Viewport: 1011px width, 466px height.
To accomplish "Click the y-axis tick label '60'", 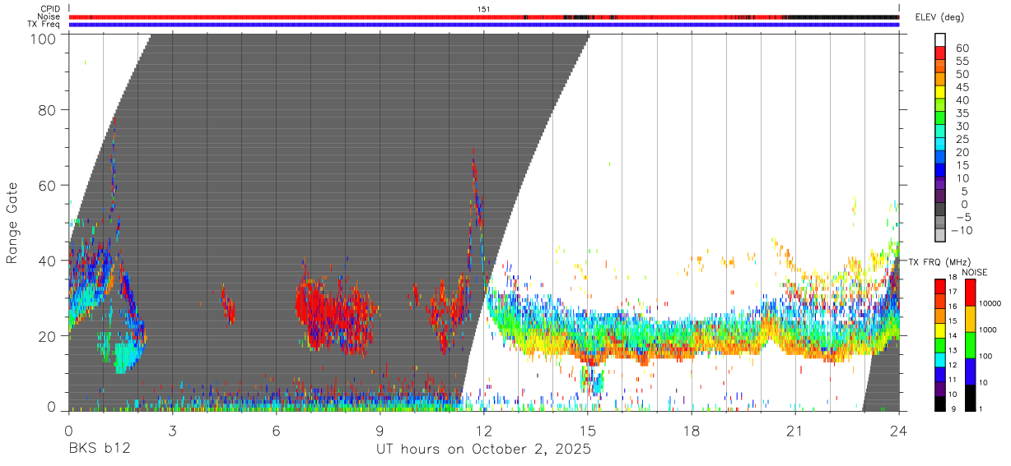I will (48, 185).
